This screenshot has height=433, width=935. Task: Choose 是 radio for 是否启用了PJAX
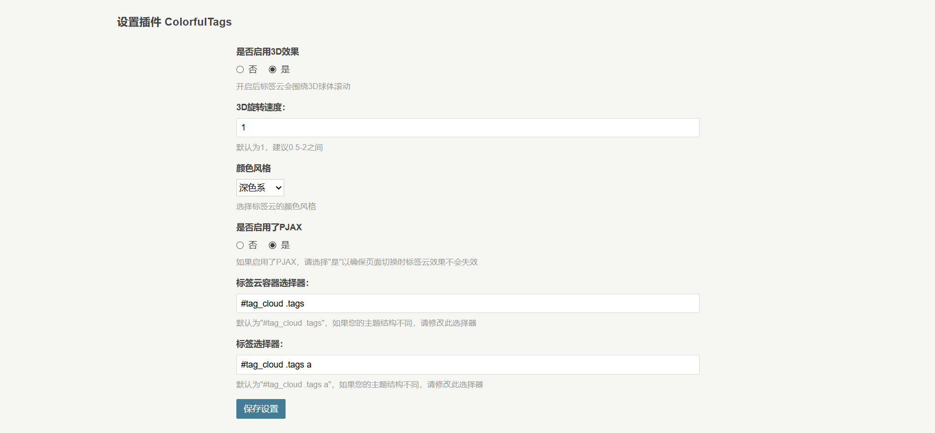pos(272,246)
